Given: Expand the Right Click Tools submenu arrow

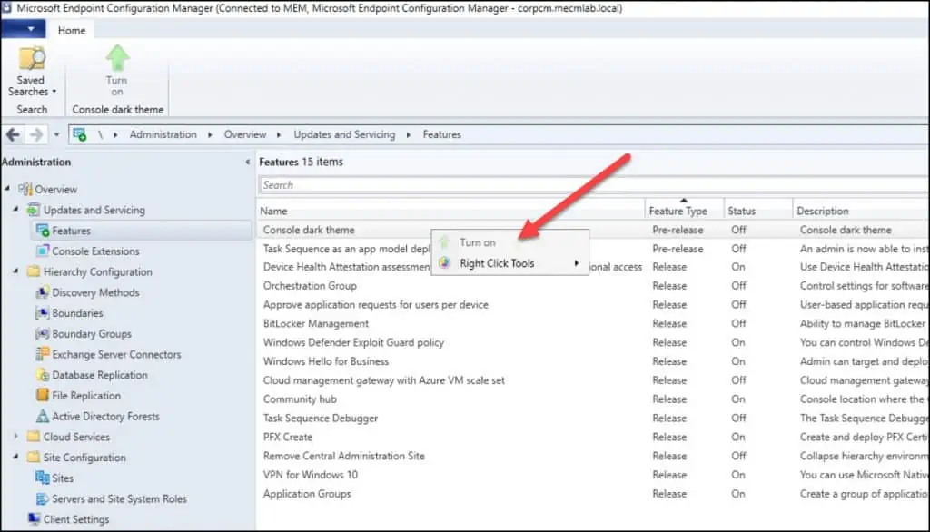Looking at the screenshot, I should click(x=576, y=263).
